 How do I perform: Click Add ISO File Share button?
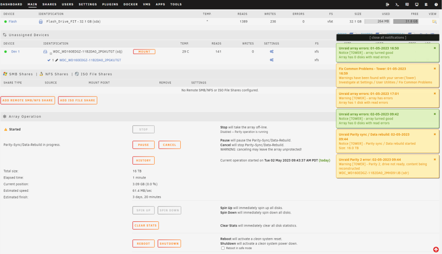coord(77,101)
